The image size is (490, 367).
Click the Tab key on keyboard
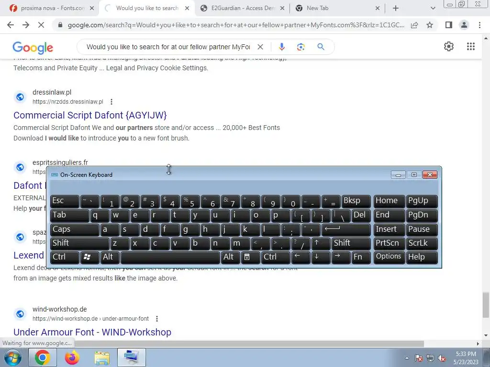point(70,216)
